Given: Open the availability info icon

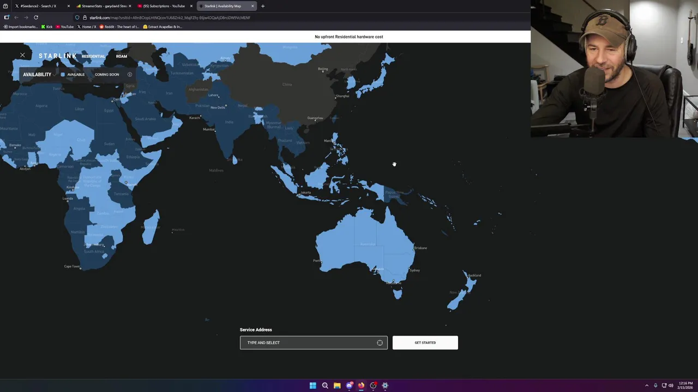Looking at the screenshot, I should pos(130,75).
